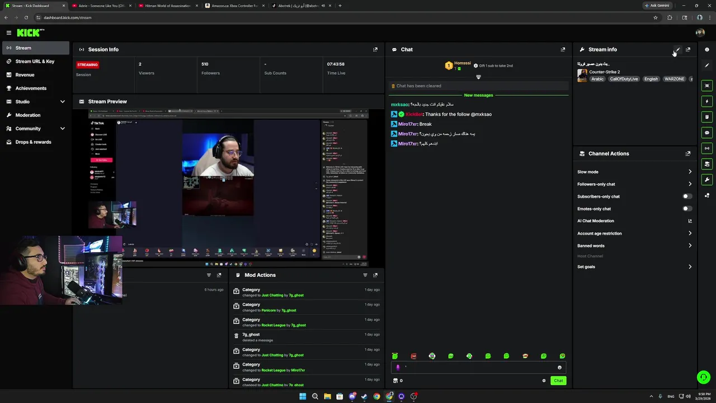Click mxksao username in chat

coord(399,105)
